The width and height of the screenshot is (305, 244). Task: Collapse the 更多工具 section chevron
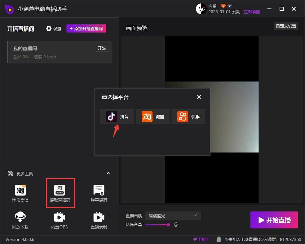coord(108,174)
